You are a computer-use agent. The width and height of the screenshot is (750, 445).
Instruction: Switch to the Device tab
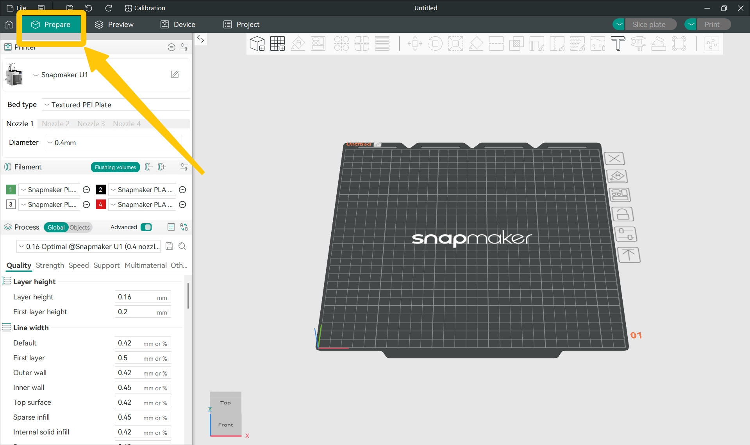point(178,24)
